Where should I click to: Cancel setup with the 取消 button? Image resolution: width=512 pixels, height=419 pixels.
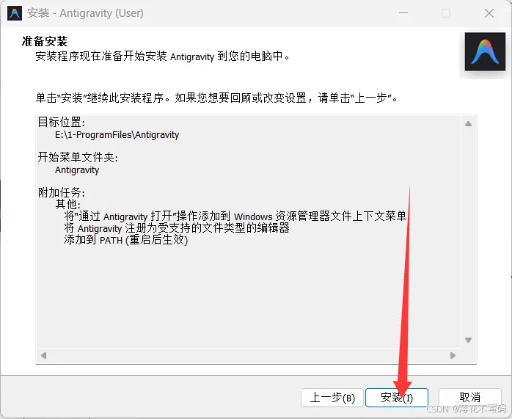[470, 398]
